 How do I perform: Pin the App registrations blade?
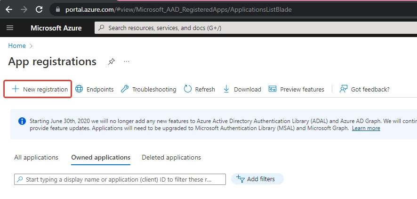(x=112, y=62)
